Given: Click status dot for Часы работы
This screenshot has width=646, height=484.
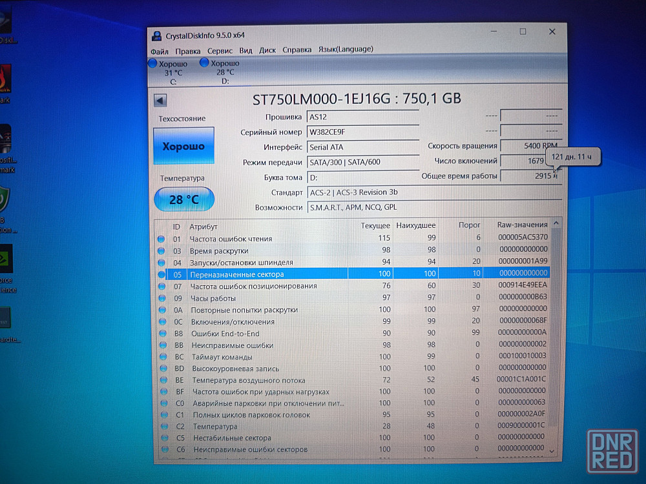Looking at the screenshot, I should [x=162, y=298].
